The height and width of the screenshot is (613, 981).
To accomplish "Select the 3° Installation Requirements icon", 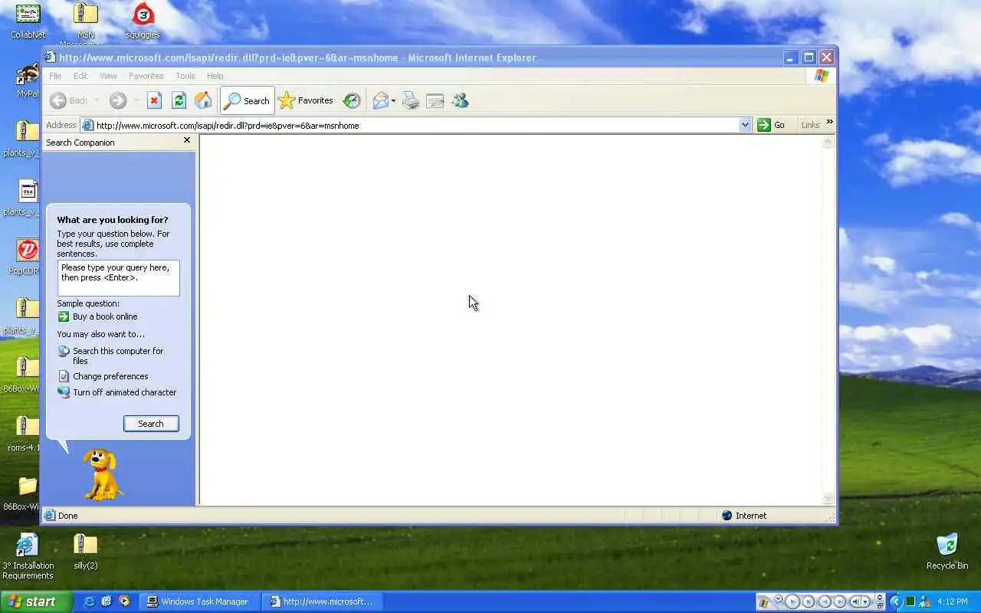I will point(28,557).
